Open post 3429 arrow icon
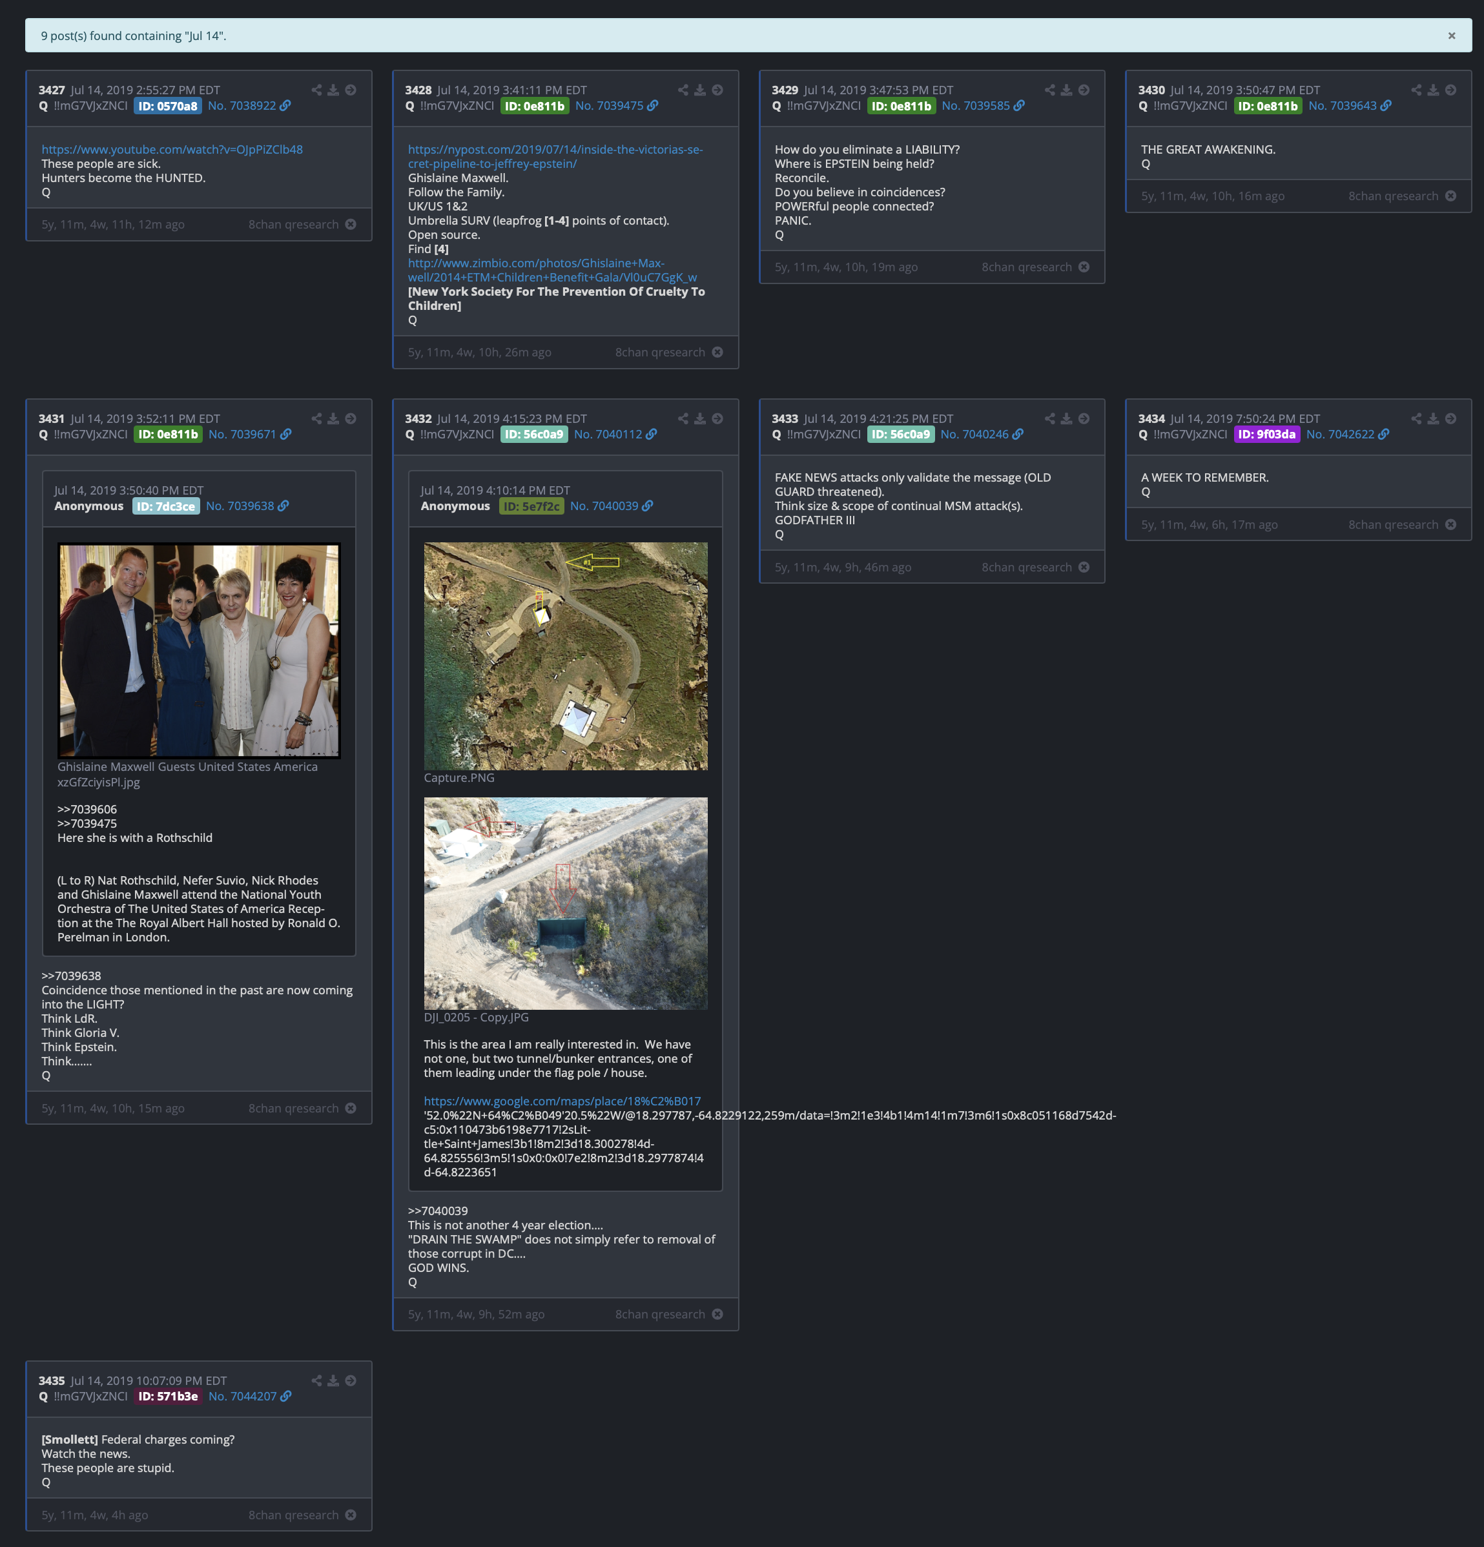 (1084, 90)
